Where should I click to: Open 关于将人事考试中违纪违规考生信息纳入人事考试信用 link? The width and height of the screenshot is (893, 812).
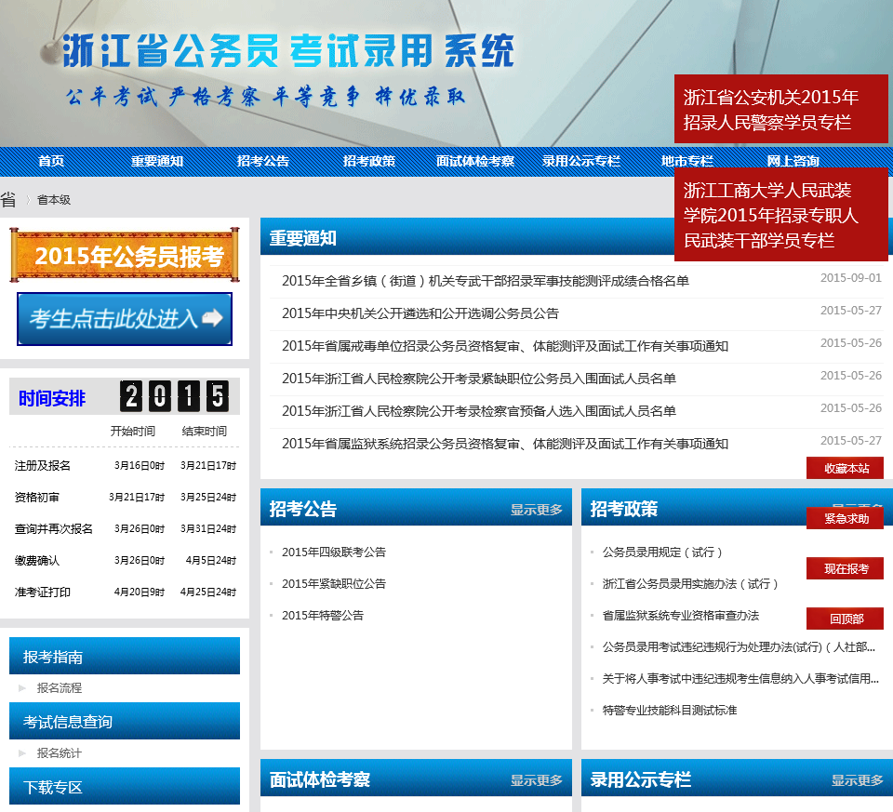[x=740, y=679]
